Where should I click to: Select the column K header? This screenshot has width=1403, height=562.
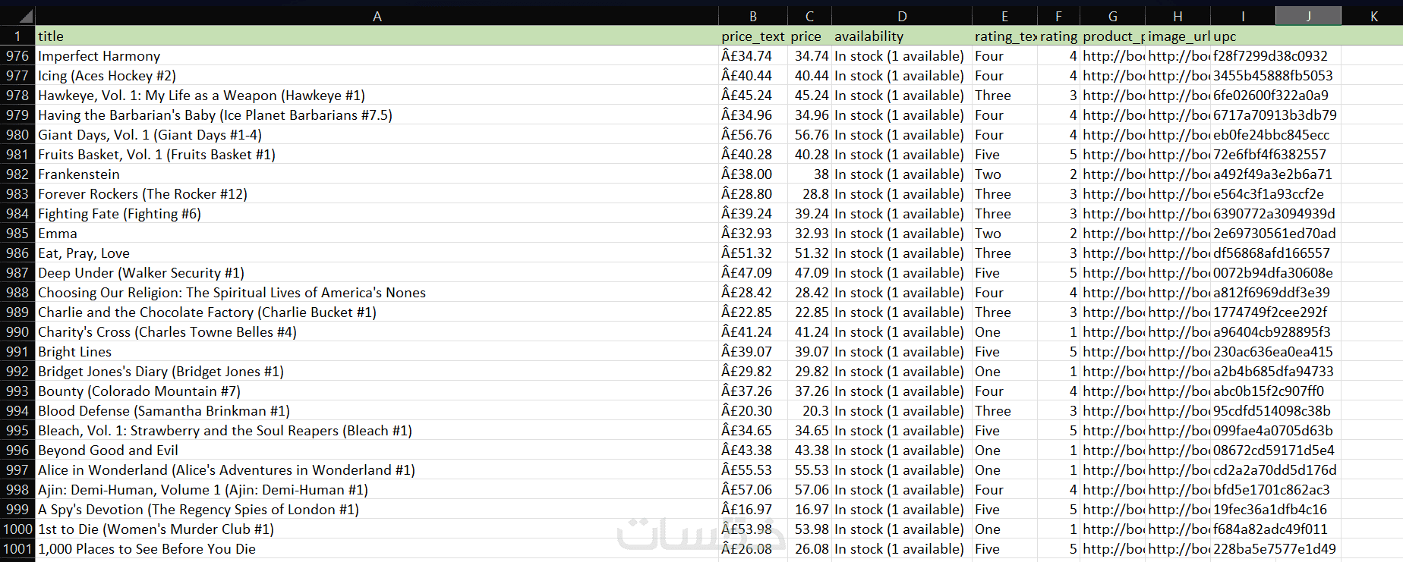[x=1373, y=16]
